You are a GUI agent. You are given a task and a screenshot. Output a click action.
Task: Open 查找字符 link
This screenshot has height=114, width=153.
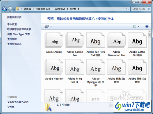(12, 39)
